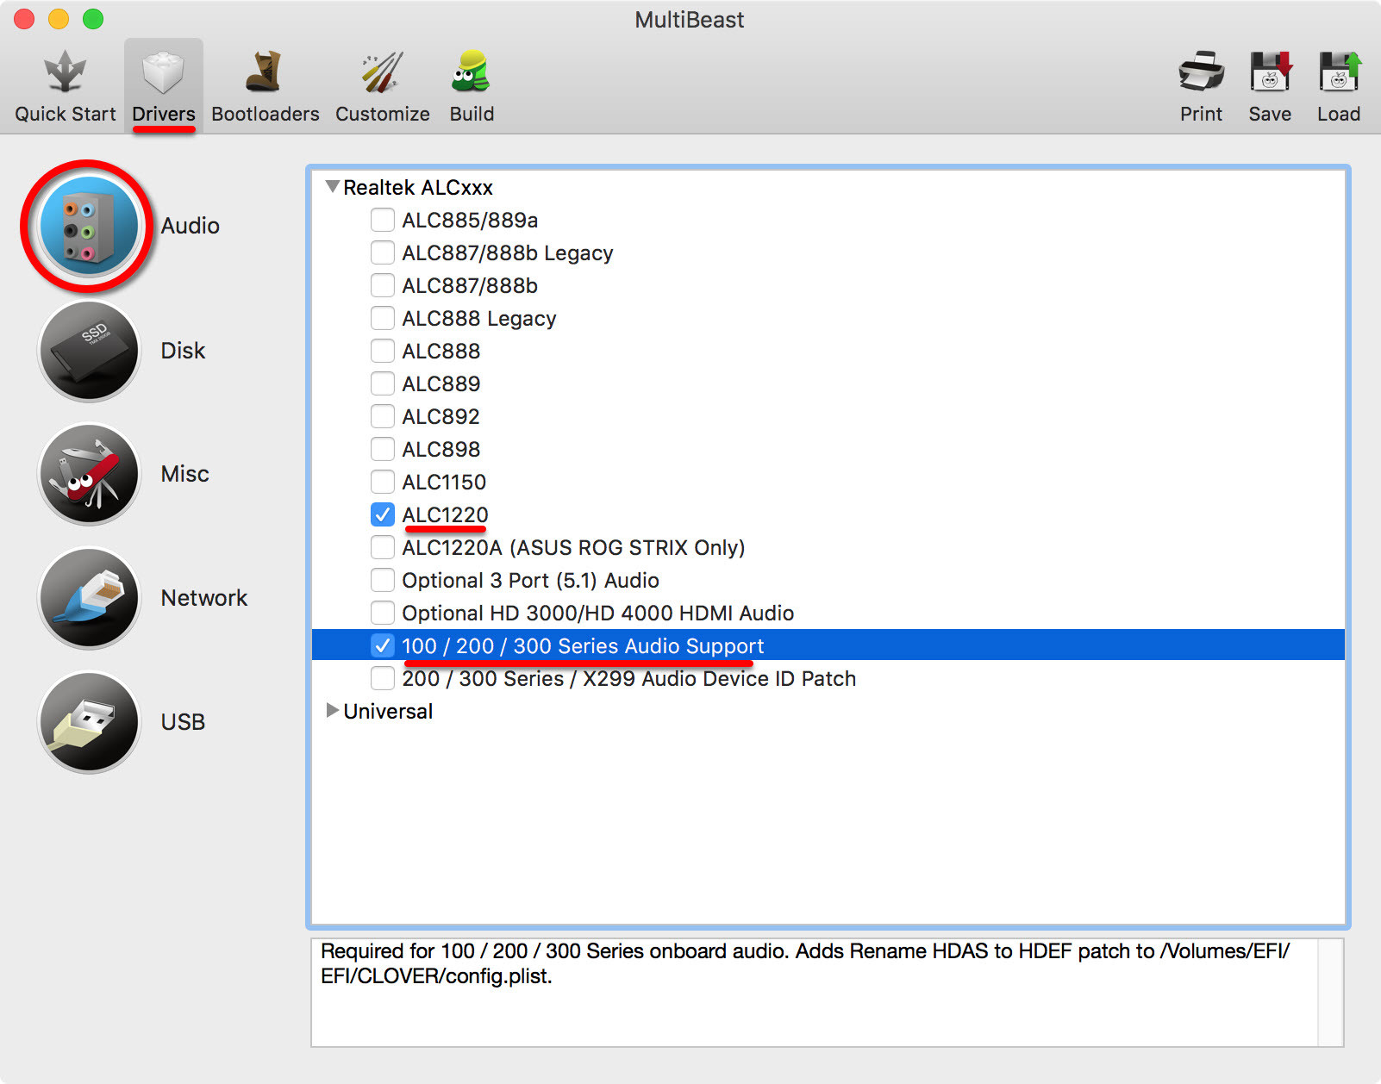Click the Print printer icon
The width and height of the screenshot is (1381, 1084).
click(x=1201, y=72)
